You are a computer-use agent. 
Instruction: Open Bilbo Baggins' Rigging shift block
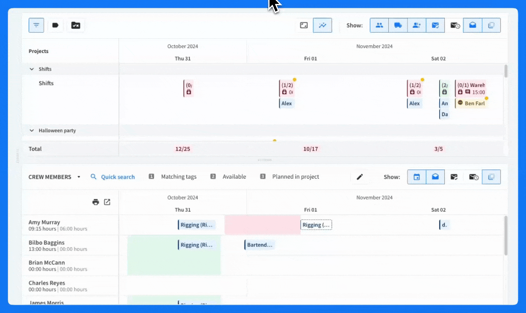[197, 245]
